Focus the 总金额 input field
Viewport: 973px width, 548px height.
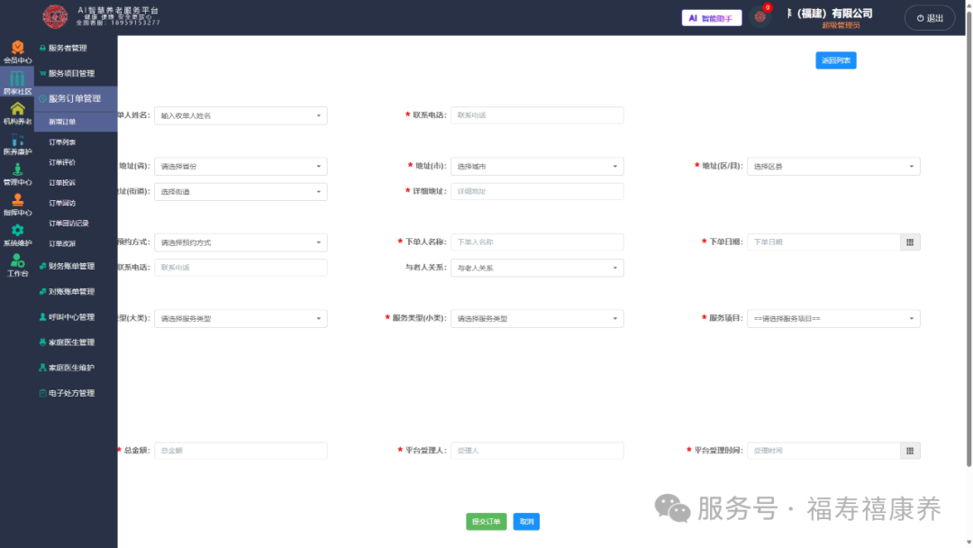point(241,451)
